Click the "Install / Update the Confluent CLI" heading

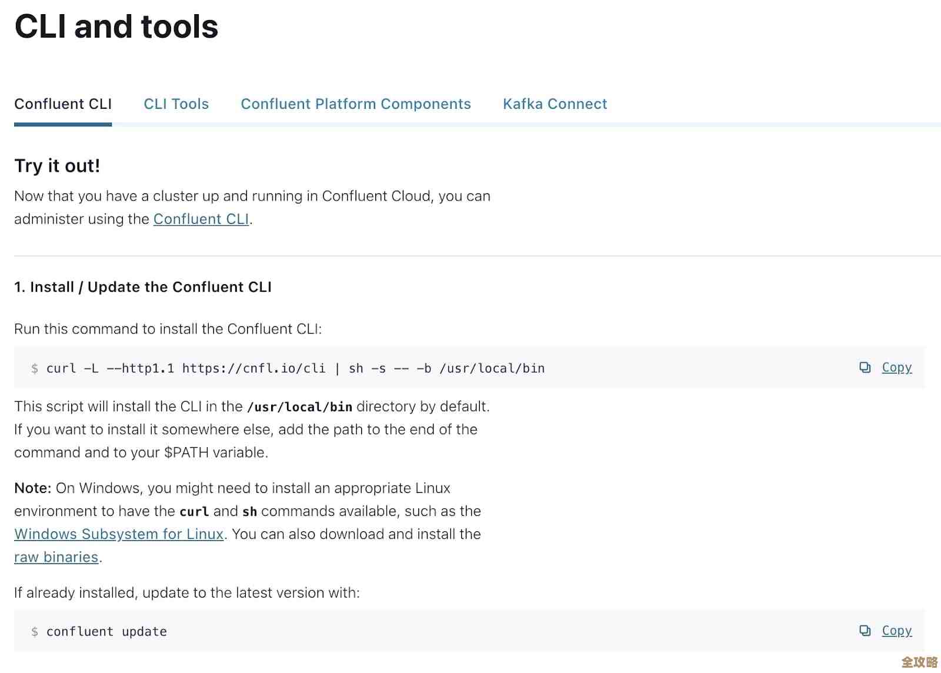tap(143, 287)
